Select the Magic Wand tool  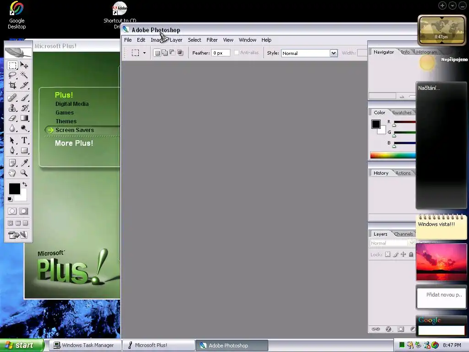point(24,75)
